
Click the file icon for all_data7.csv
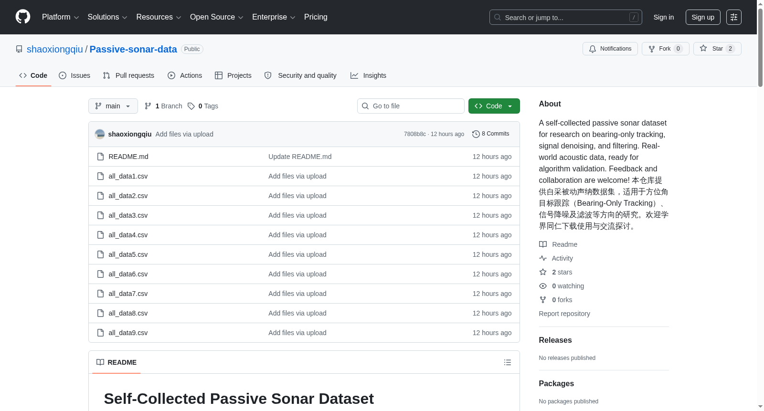point(100,294)
